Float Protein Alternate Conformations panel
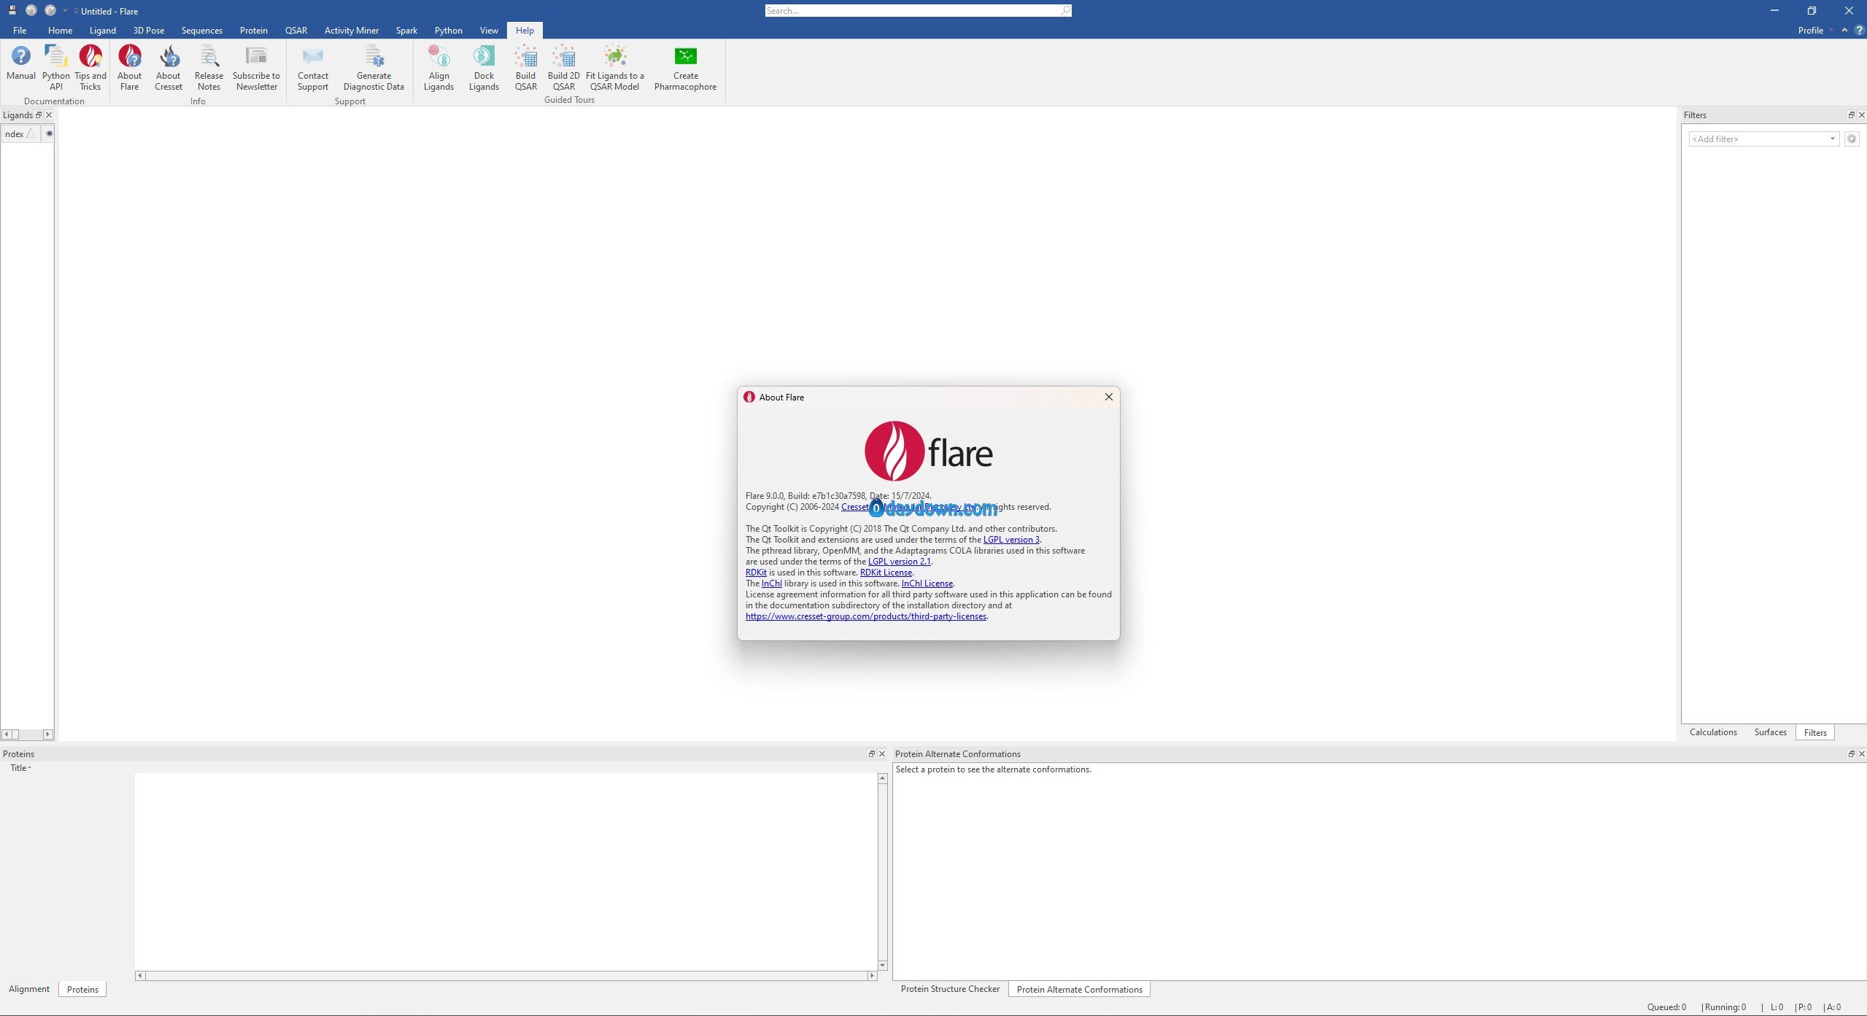The height and width of the screenshot is (1016, 1867). coord(1851,753)
